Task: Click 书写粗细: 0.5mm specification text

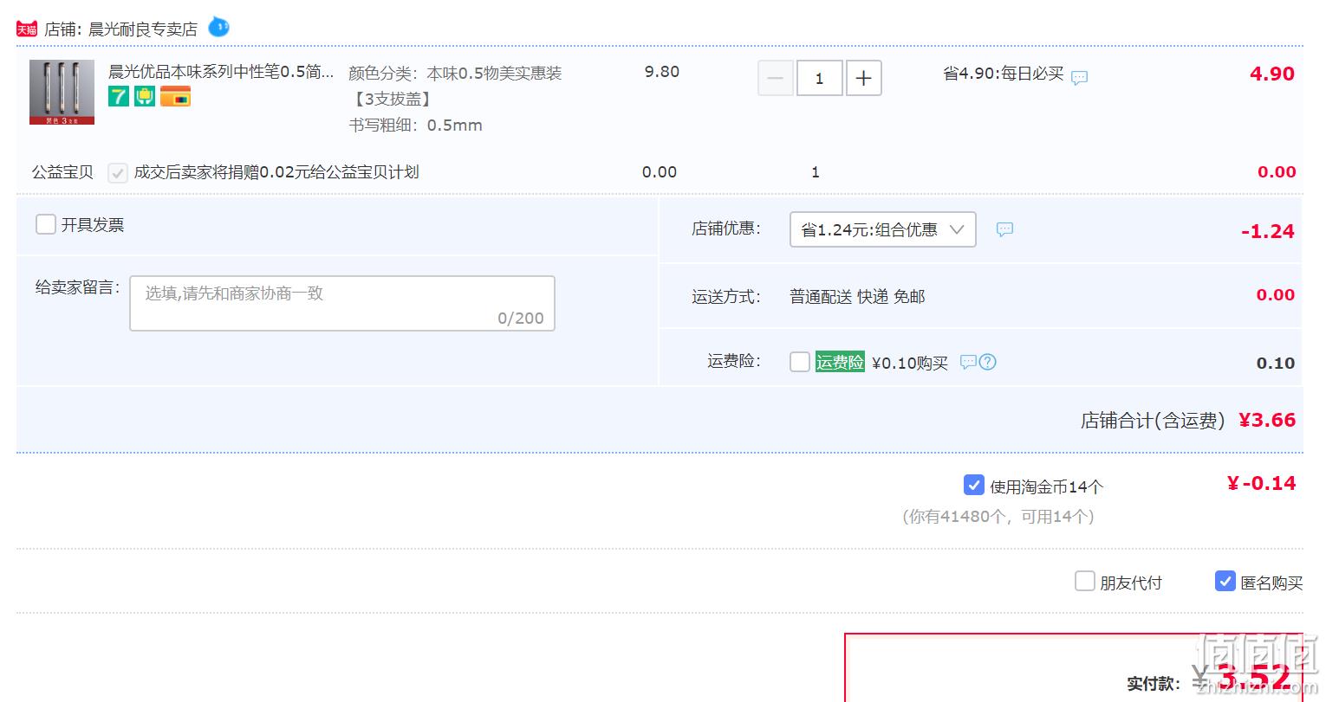Action: (x=416, y=126)
